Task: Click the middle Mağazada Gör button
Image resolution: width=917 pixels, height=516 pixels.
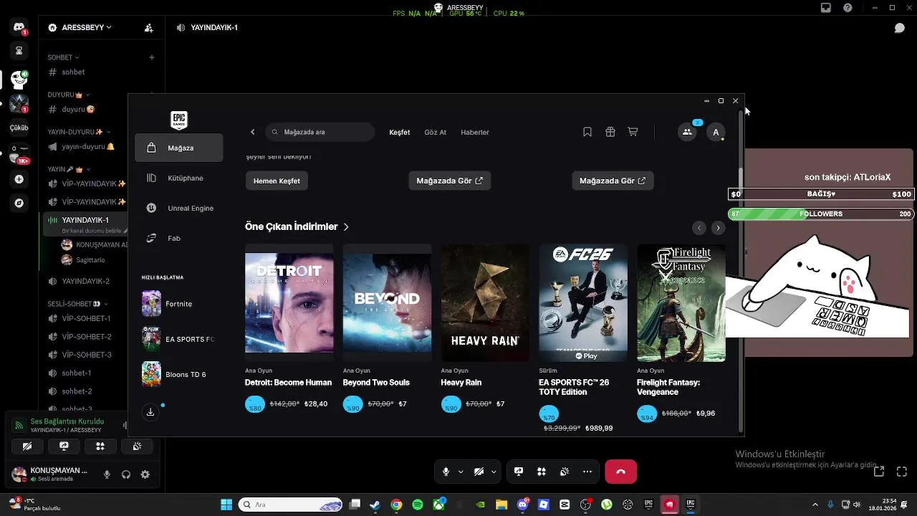Action: (x=450, y=181)
